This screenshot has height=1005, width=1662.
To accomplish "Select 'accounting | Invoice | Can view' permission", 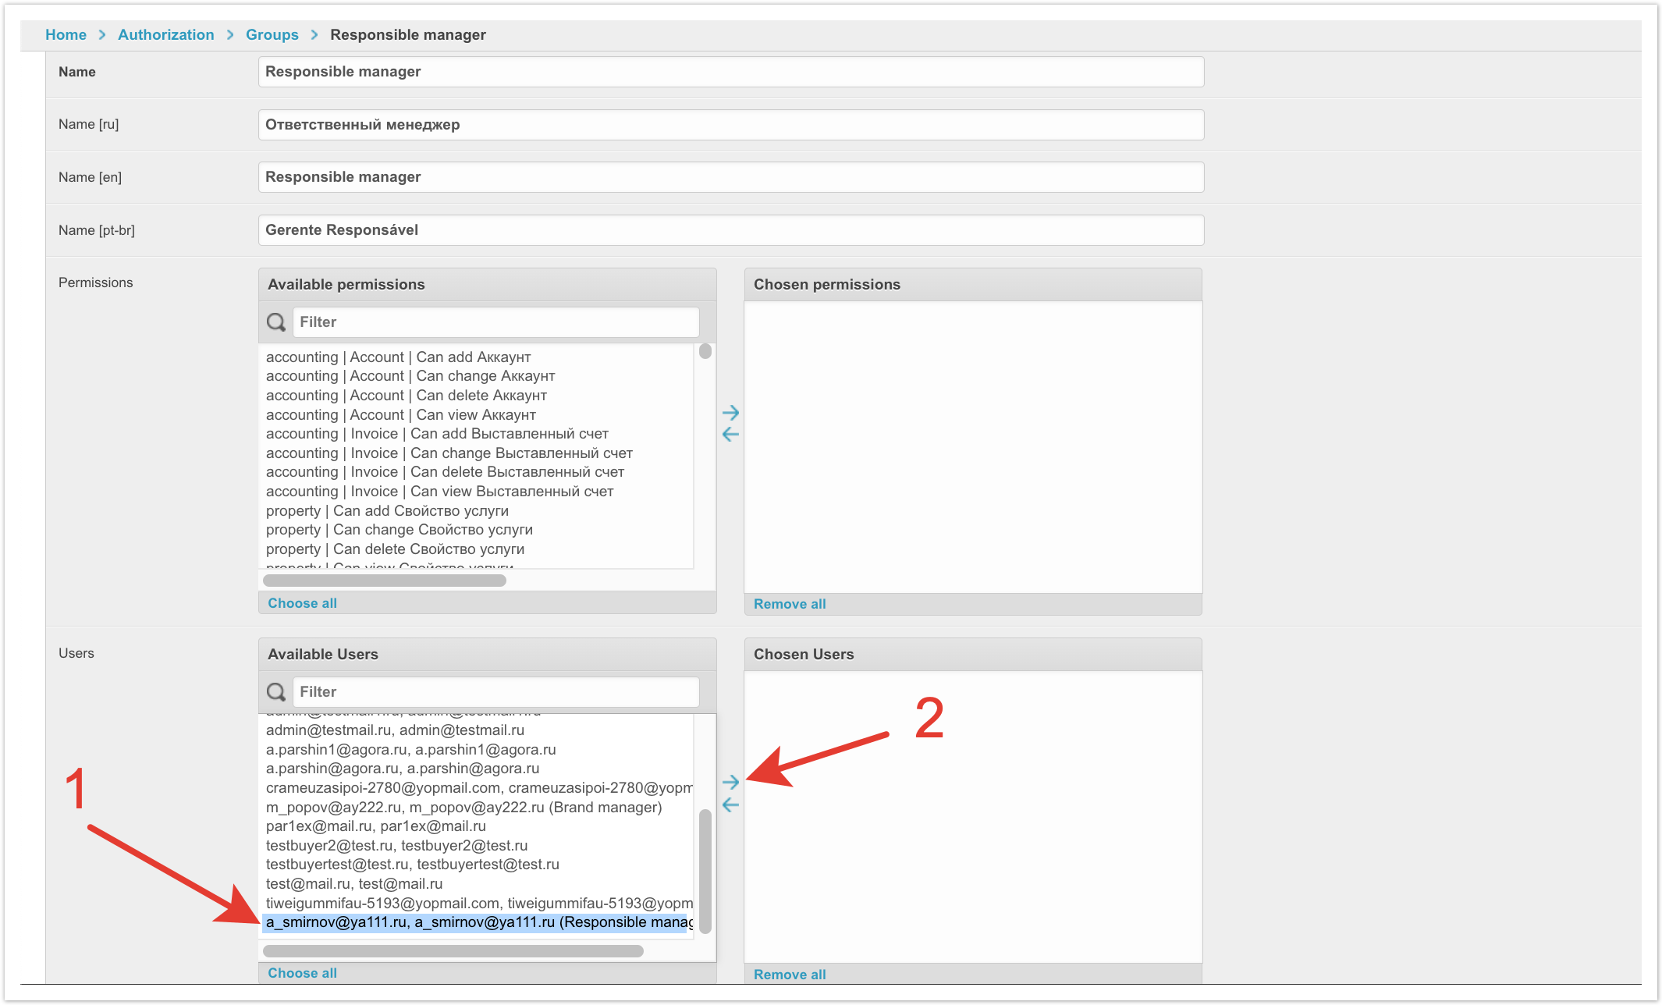I will 439,492.
